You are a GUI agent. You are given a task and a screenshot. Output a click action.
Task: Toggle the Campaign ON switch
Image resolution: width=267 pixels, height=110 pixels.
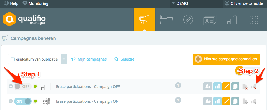23,101
